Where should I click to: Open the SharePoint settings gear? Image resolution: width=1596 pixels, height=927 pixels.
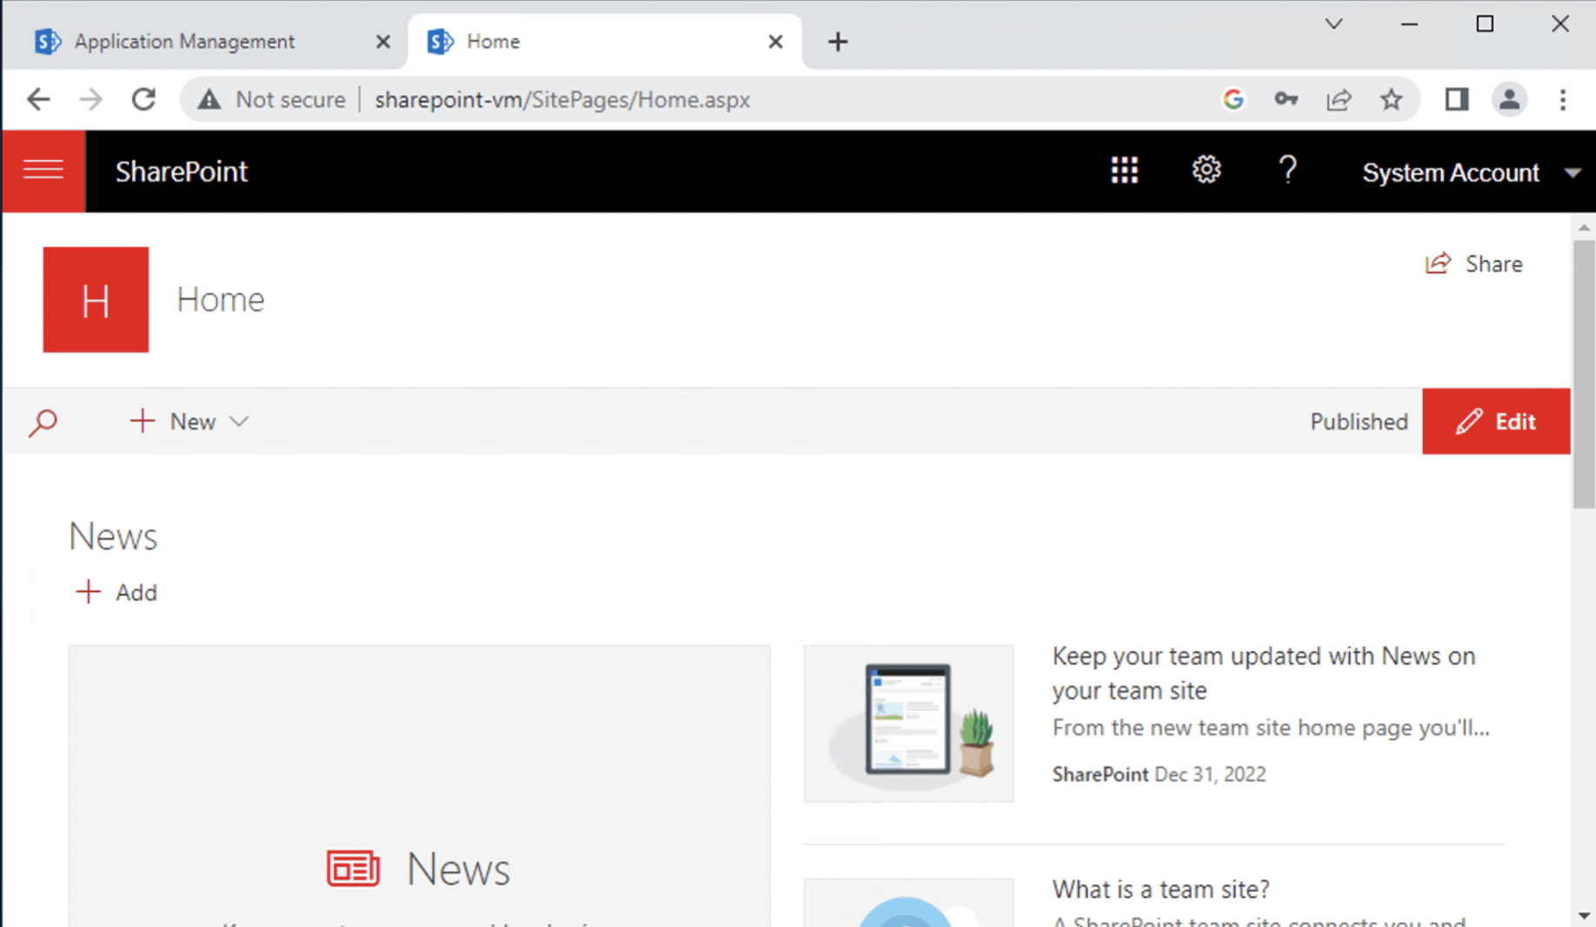(1206, 170)
